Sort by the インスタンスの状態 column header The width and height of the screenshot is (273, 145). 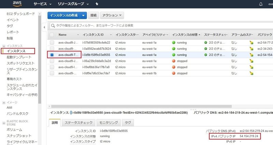pos(185,35)
